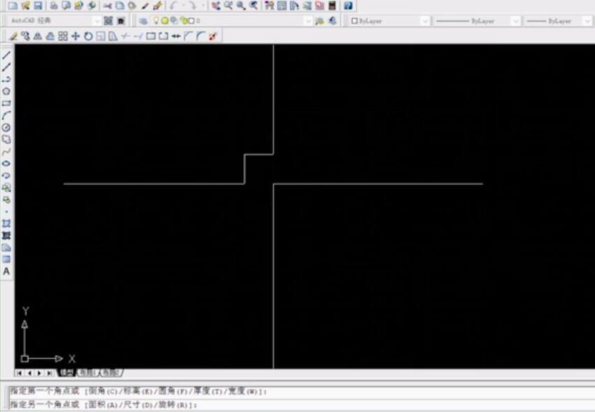
Task: Select the Break tool
Action: pyautogui.click(x=163, y=36)
